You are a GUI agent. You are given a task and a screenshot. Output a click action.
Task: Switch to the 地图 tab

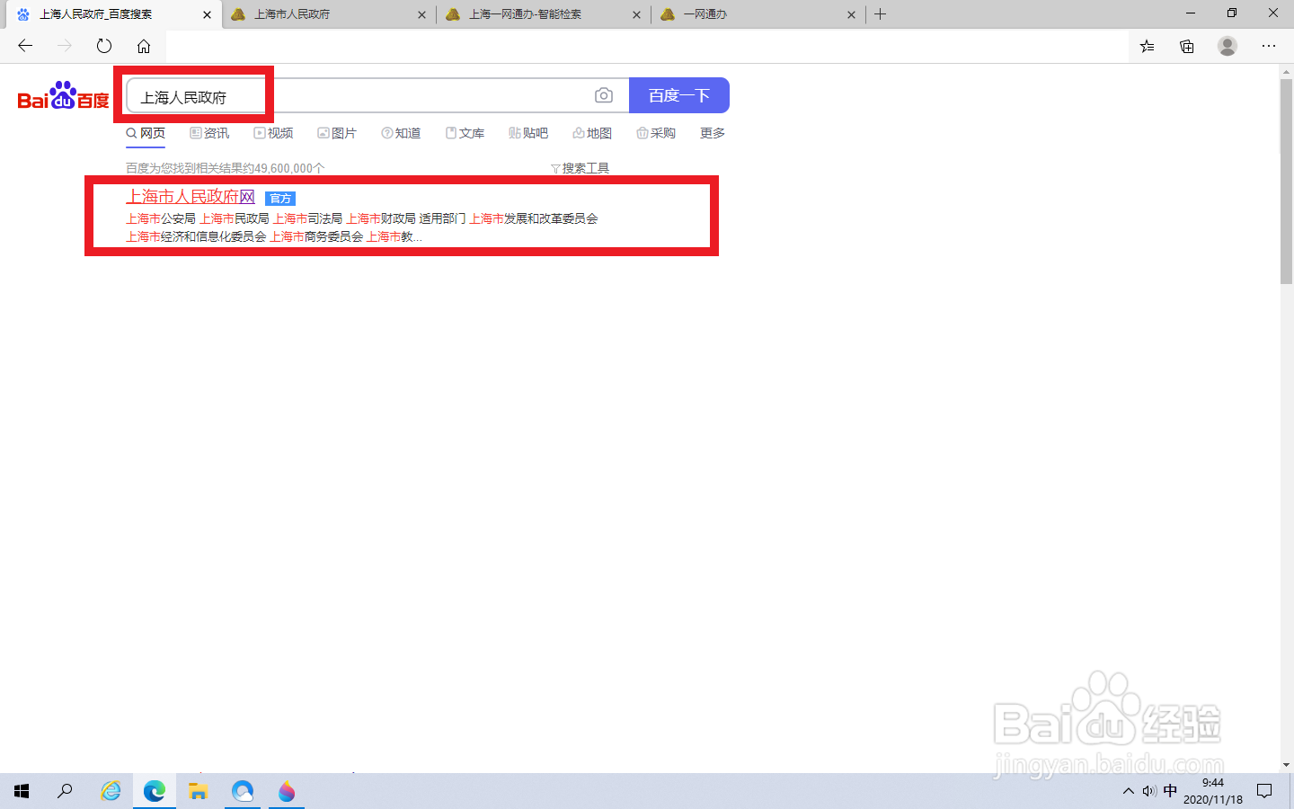click(592, 133)
